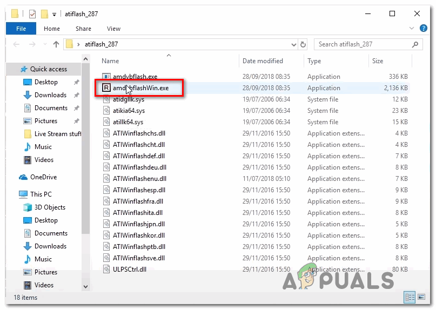The width and height of the screenshot is (436, 310).
Task: Click the atikia64.sys file icon
Action: point(106,111)
